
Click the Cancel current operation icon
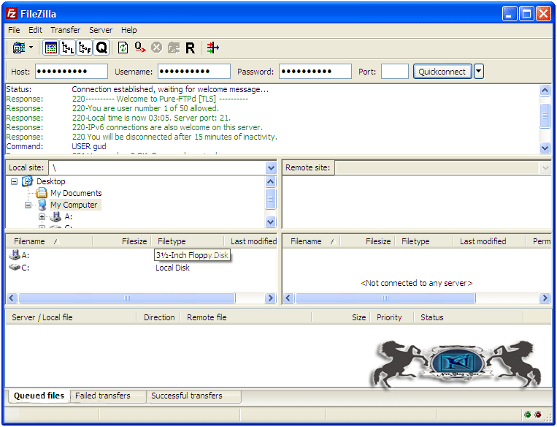pyautogui.click(x=156, y=48)
